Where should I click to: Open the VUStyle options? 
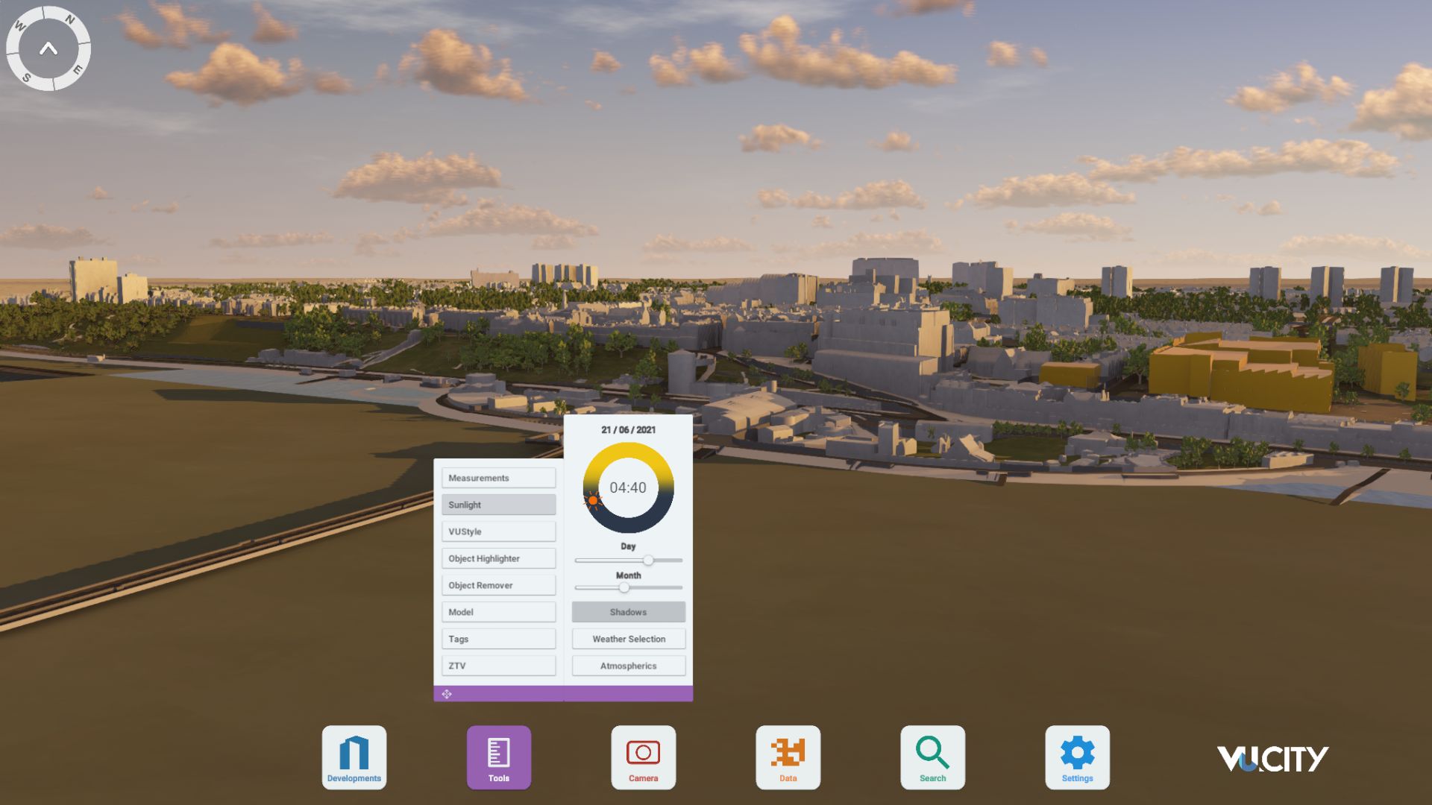pos(498,531)
